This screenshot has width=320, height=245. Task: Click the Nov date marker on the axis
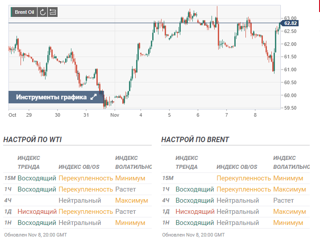(x=115, y=115)
